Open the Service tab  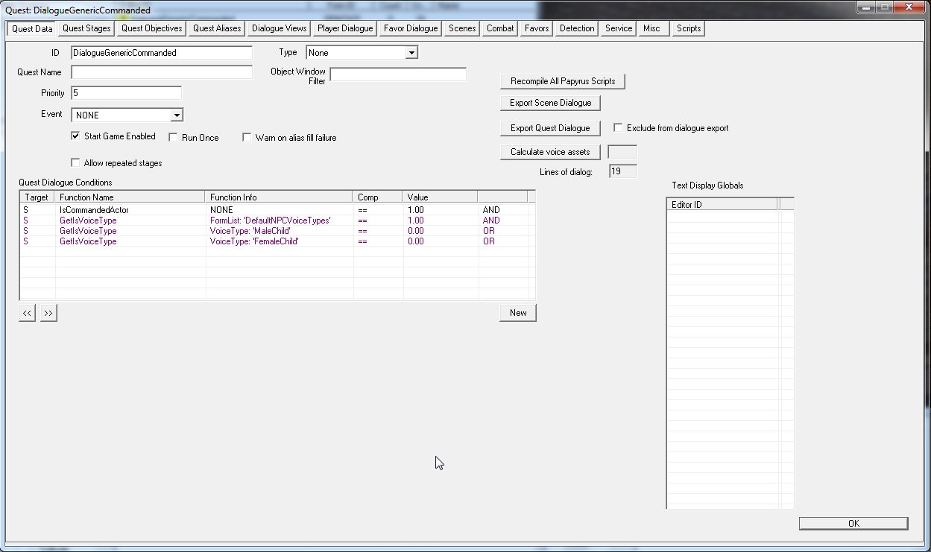(x=619, y=28)
